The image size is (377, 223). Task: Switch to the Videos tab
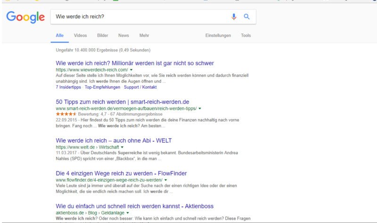point(80,35)
